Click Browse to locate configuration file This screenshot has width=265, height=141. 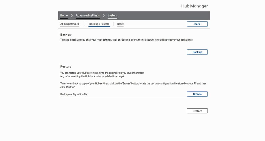(197, 94)
